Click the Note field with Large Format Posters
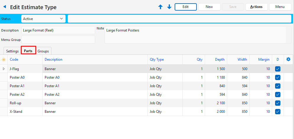The width and height of the screenshot is (294, 139). [x=195, y=35]
